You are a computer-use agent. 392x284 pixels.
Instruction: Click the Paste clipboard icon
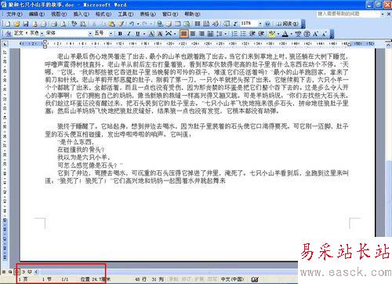click(112, 24)
